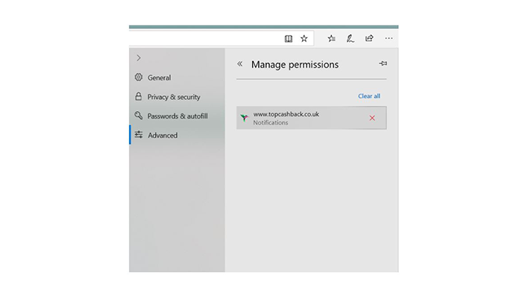Click the Passwords key icon
This screenshot has height=298, width=528.
coord(139,115)
